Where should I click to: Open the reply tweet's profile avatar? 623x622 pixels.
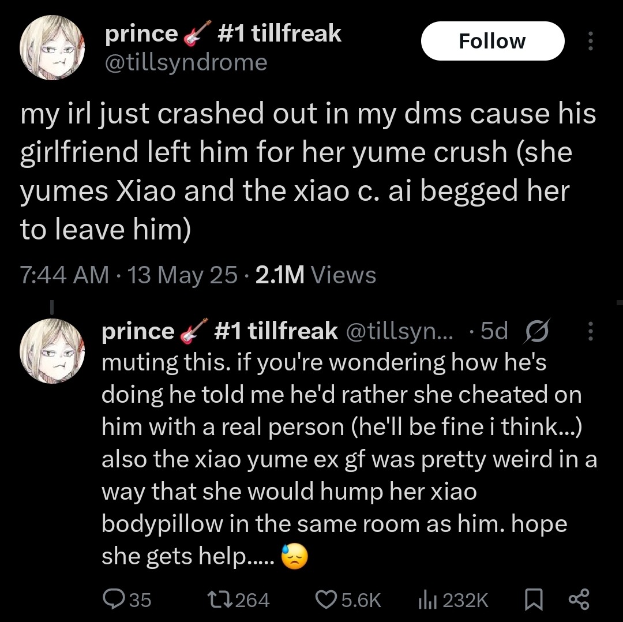[x=52, y=351]
